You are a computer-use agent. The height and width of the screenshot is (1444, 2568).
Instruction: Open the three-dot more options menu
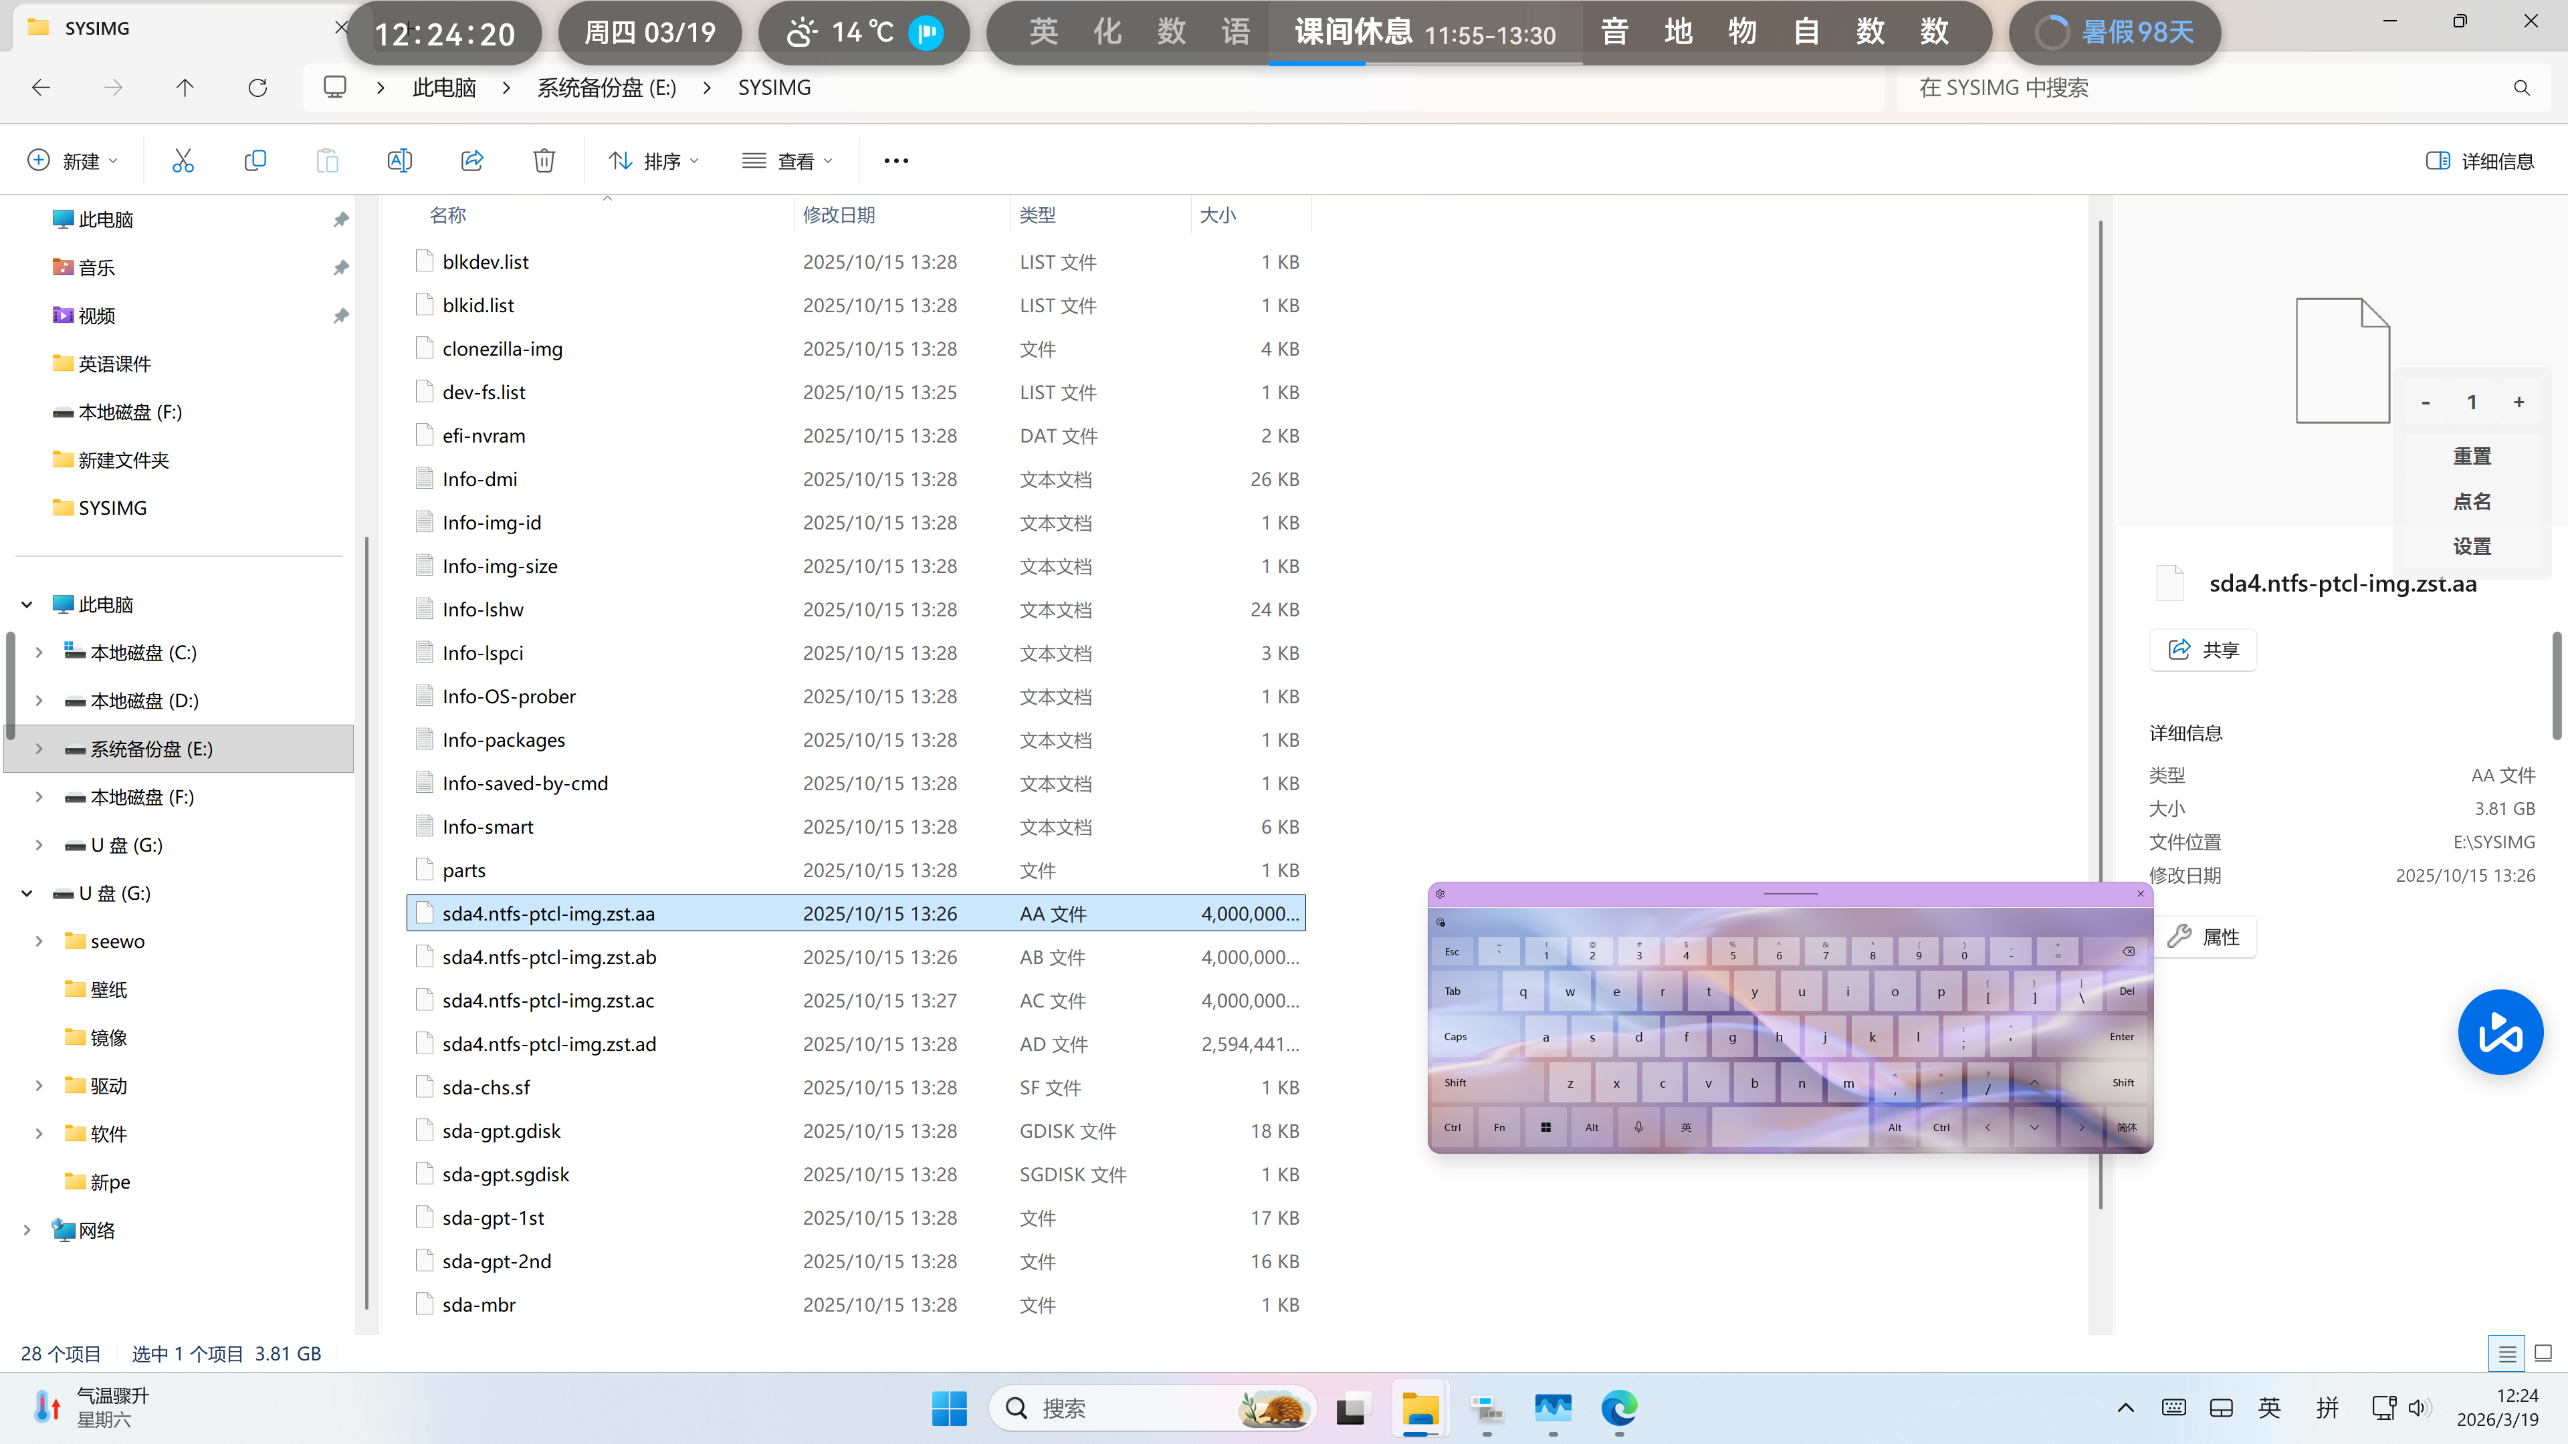[x=895, y=160]
